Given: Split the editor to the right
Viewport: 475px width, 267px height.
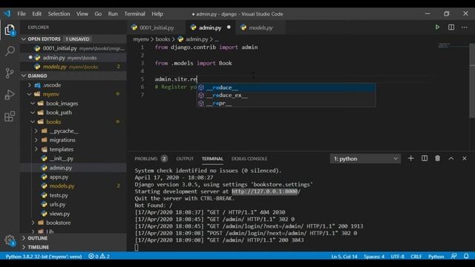Looking at the screenshot, I should point(451,27).
